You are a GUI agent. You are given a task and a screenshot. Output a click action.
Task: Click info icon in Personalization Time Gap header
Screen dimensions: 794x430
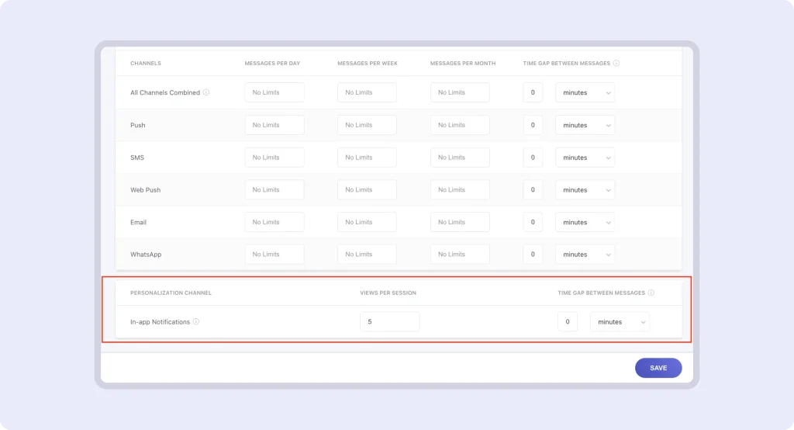[x=651, y=293]
